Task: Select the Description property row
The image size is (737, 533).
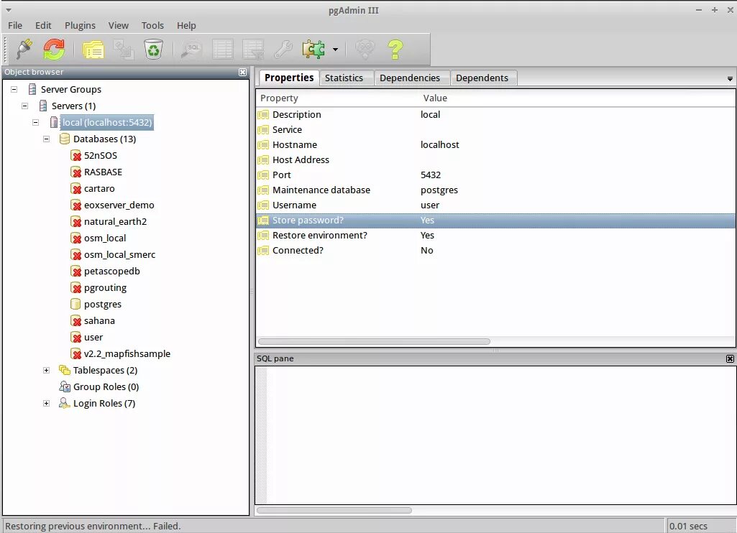Action: tap(495, 115)
